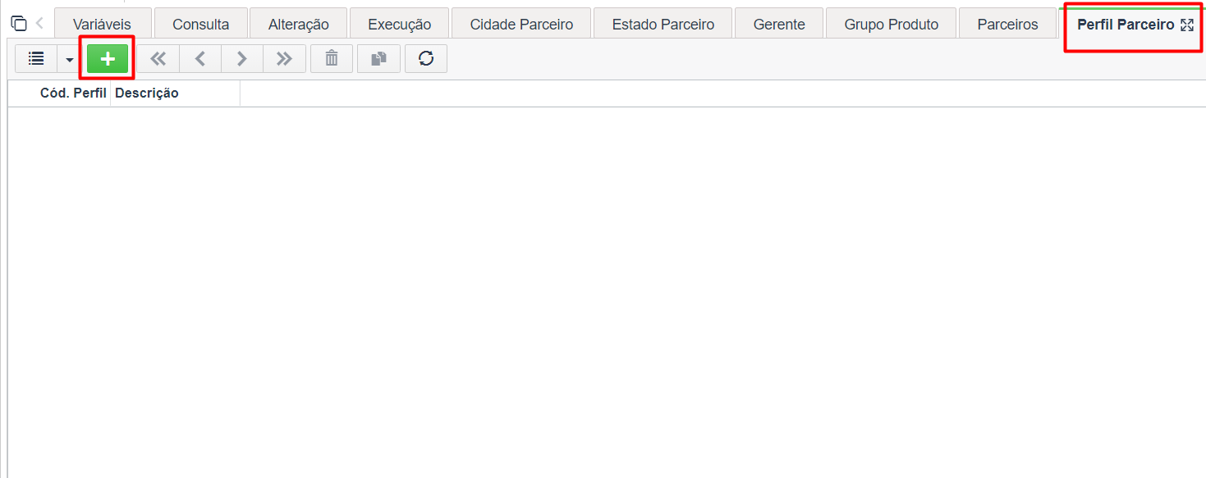Image resolution: width=1206 pixels, height=478 pixels.
Task: Open the Consulta tab
Action: tap(200, 24)
